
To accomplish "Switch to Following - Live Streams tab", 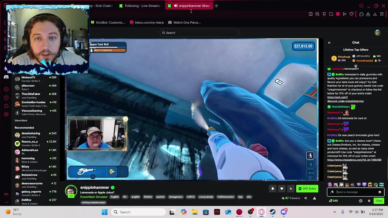I will click(140, 6).
